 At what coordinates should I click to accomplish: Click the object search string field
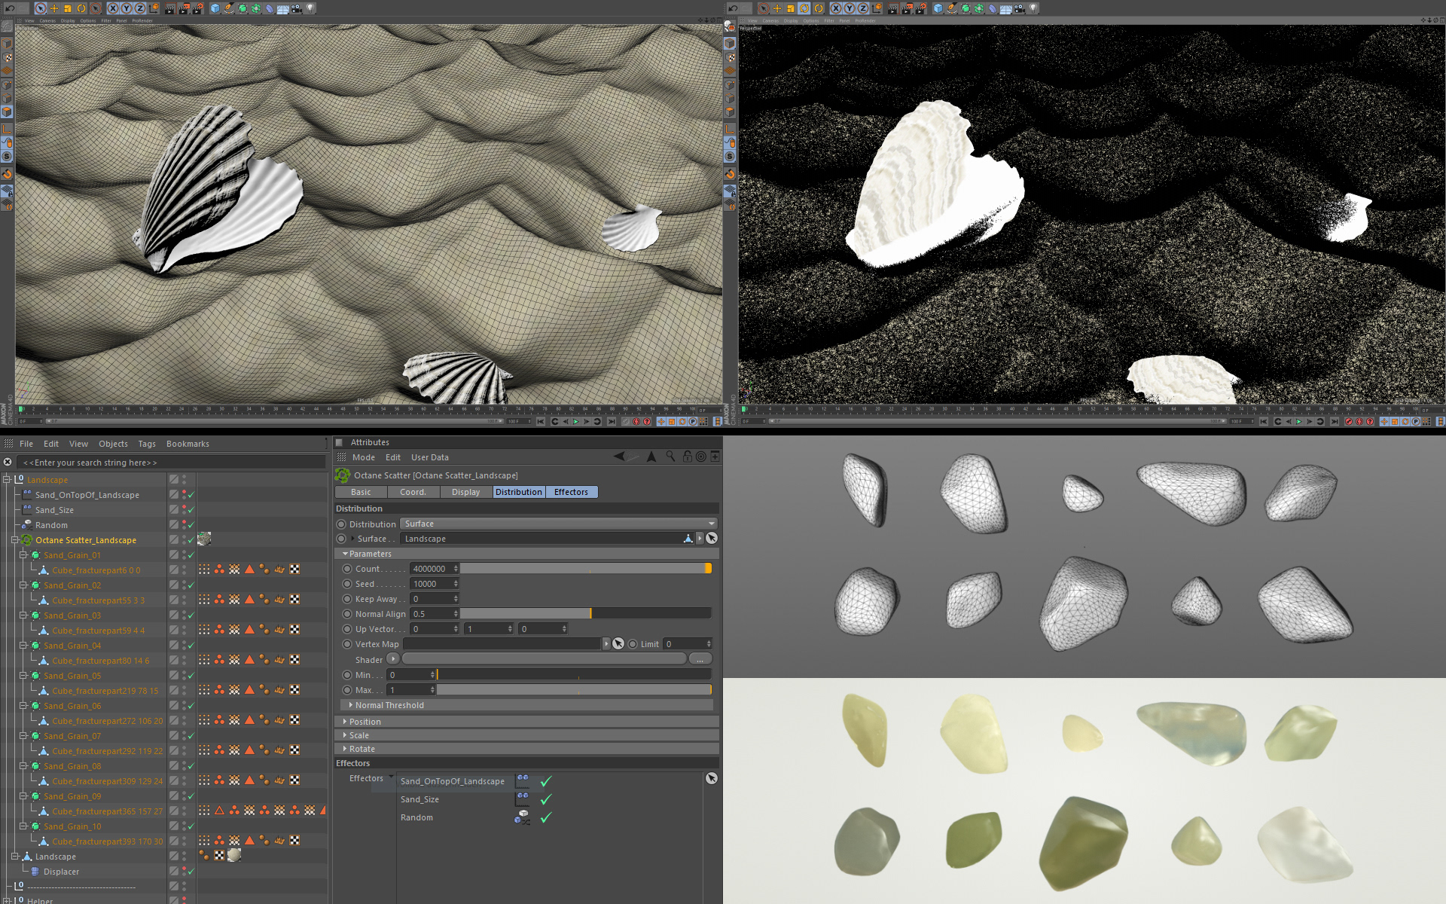point(172,463)
